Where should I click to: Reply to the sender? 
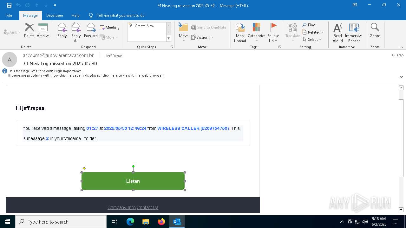pyautogui.click(x=62, y=30)
